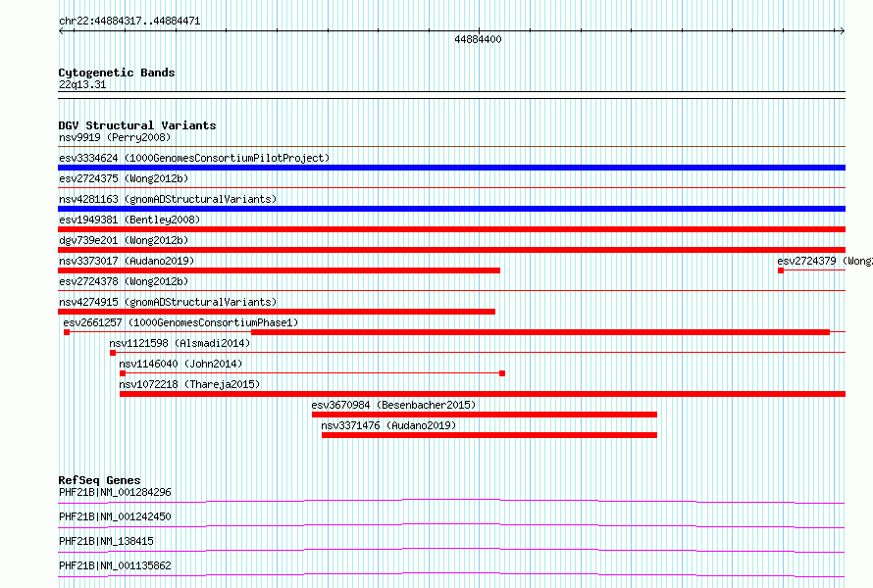Click the red bar of nsv1072218
The height and width of the screenshot is (588, 873).
pyautogui.click(x=483, y=394)
